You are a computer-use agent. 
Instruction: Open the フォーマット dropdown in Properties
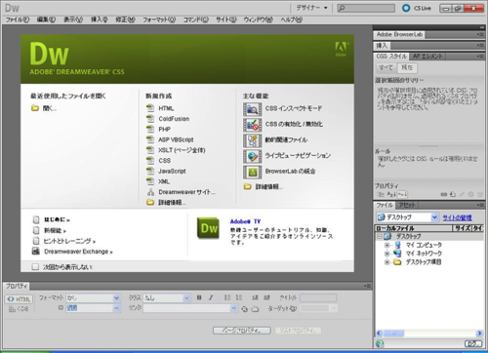pyautogui.click(x=94, y=297)
